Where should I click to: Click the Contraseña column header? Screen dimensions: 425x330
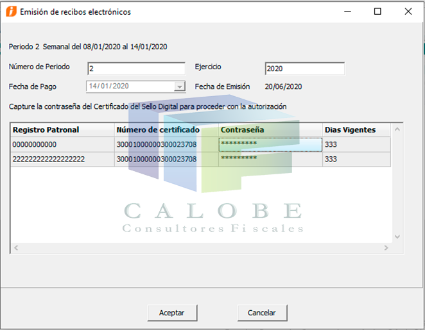click(270, 130)
